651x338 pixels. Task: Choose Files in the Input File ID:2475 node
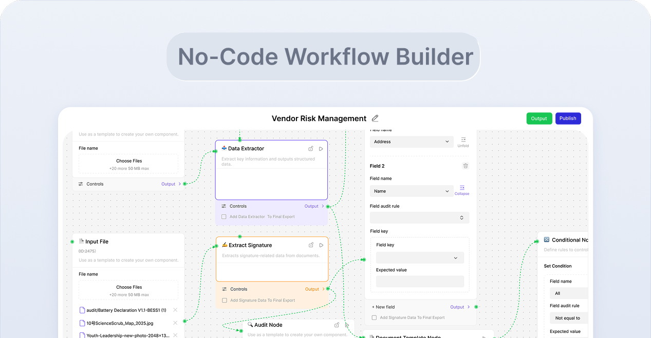128,290
